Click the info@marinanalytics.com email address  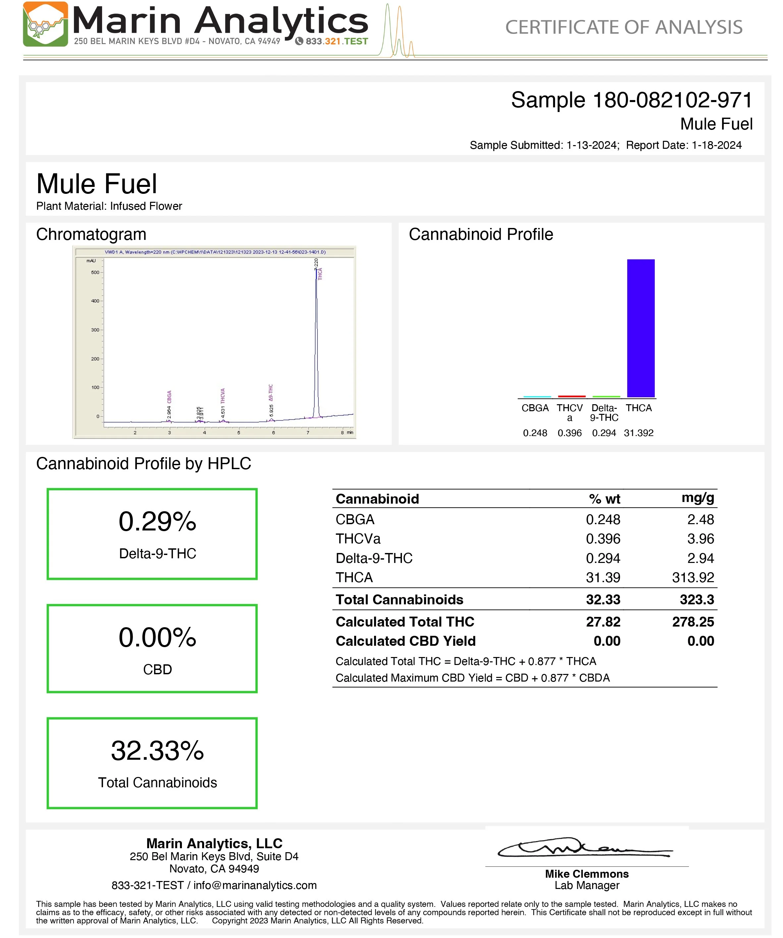tap(255, 885)
